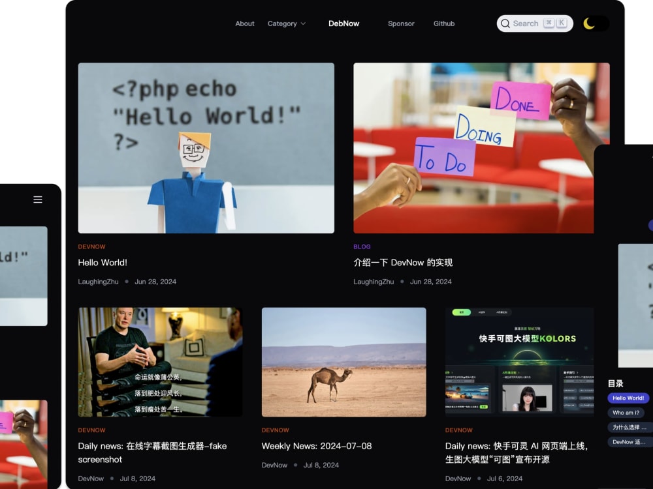Screen dimensions: 653x489
Task: Click Jul 8, 2024 under Weekly News
Action: click(x=321, y=465)
